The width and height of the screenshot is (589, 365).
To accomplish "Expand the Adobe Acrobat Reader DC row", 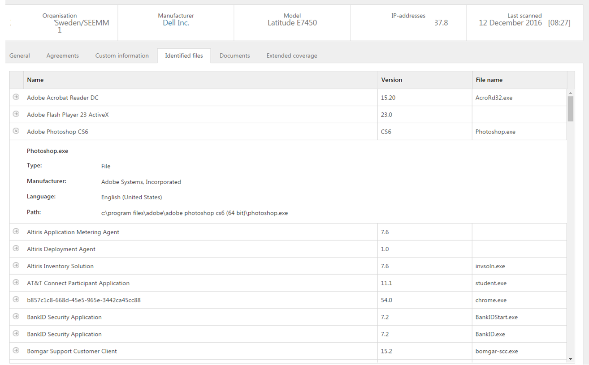I will pos(16,97).
